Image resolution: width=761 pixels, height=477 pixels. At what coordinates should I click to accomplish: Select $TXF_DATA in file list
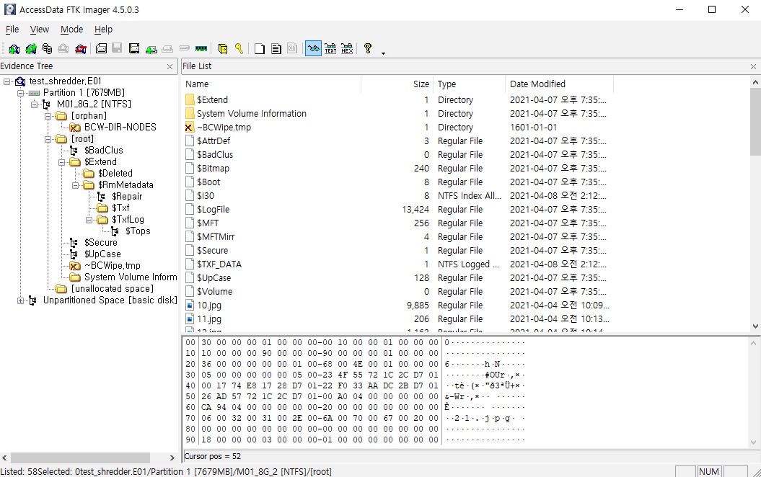click(219, 264)
